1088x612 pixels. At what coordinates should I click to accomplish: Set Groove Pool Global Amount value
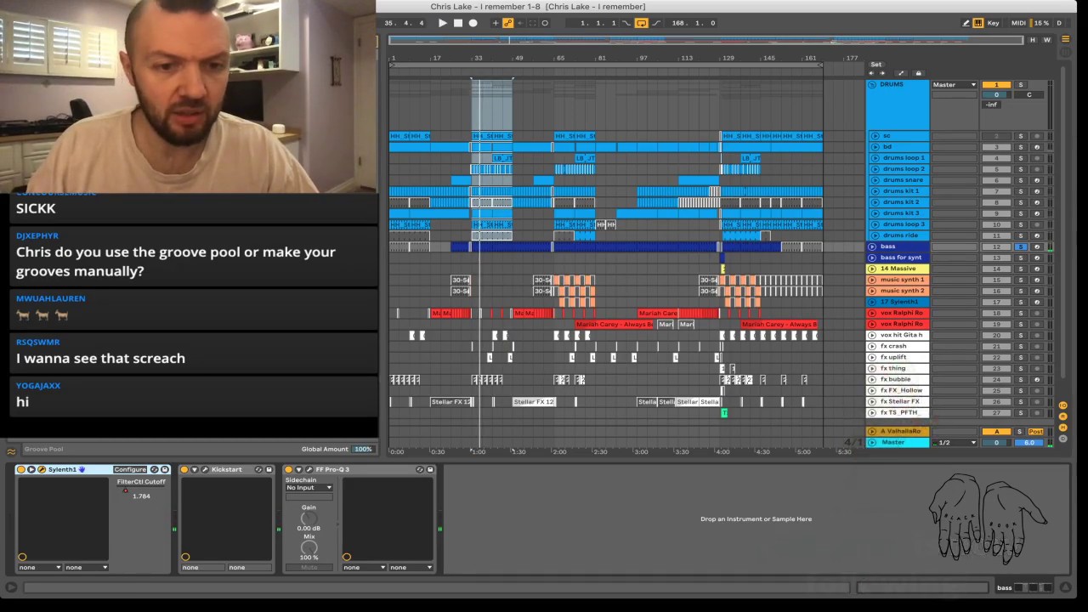363,449
